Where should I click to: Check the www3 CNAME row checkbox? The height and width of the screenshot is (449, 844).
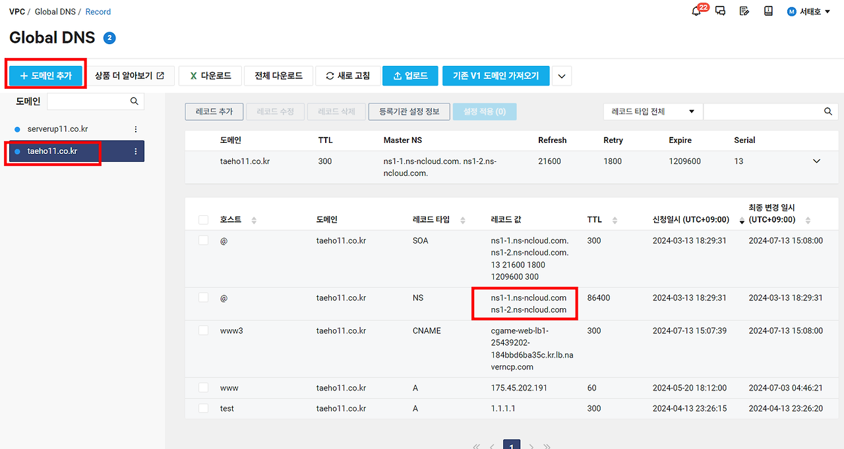(x=204, y=330)
